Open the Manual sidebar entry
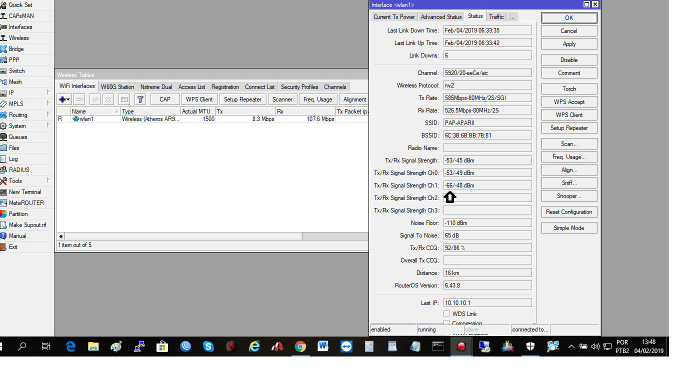This screenshot has height=384, width=683. tap(17, 236)
